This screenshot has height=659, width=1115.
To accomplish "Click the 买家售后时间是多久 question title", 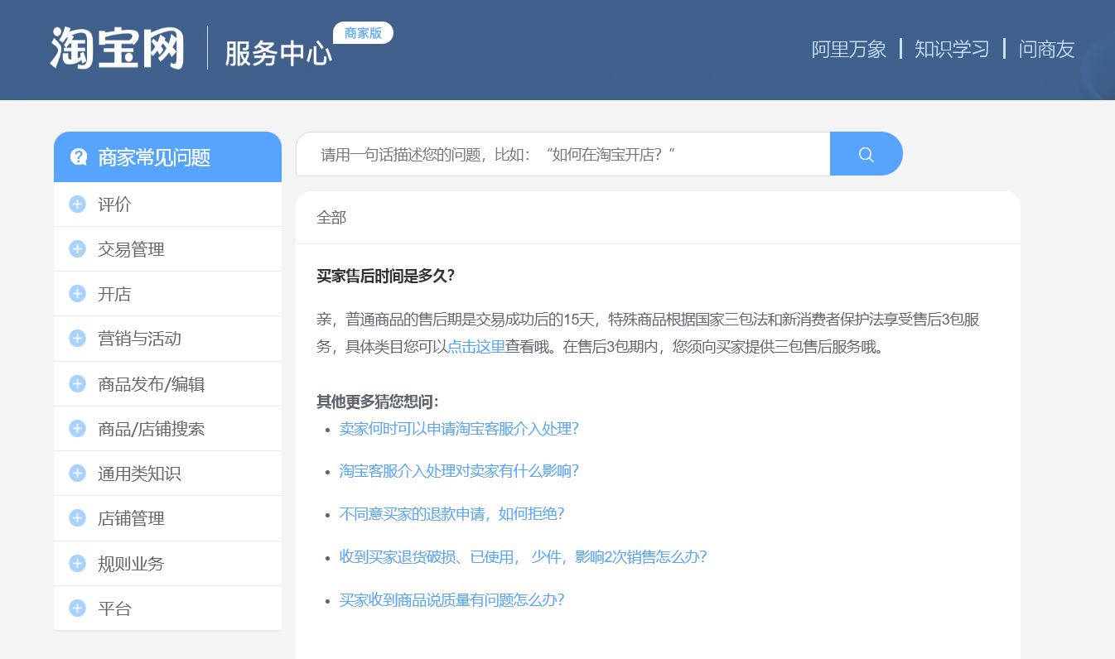I will (385, 276).
